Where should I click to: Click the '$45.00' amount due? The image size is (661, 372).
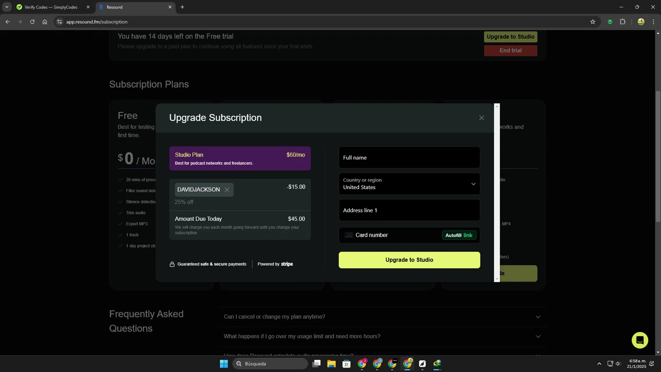click(296, 219)
